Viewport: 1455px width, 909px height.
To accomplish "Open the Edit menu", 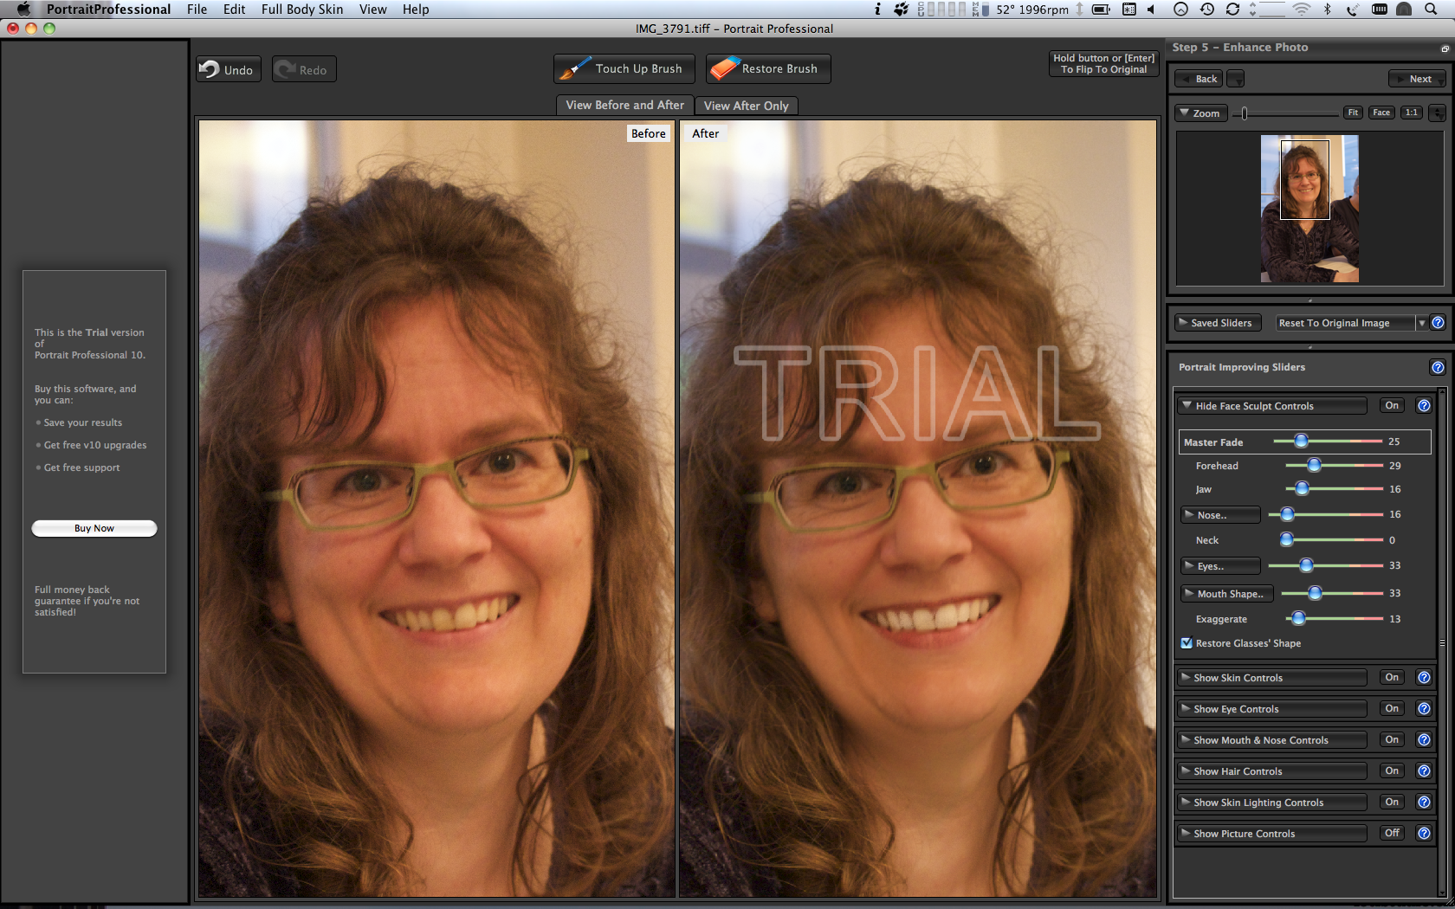I will click(234, 9).
